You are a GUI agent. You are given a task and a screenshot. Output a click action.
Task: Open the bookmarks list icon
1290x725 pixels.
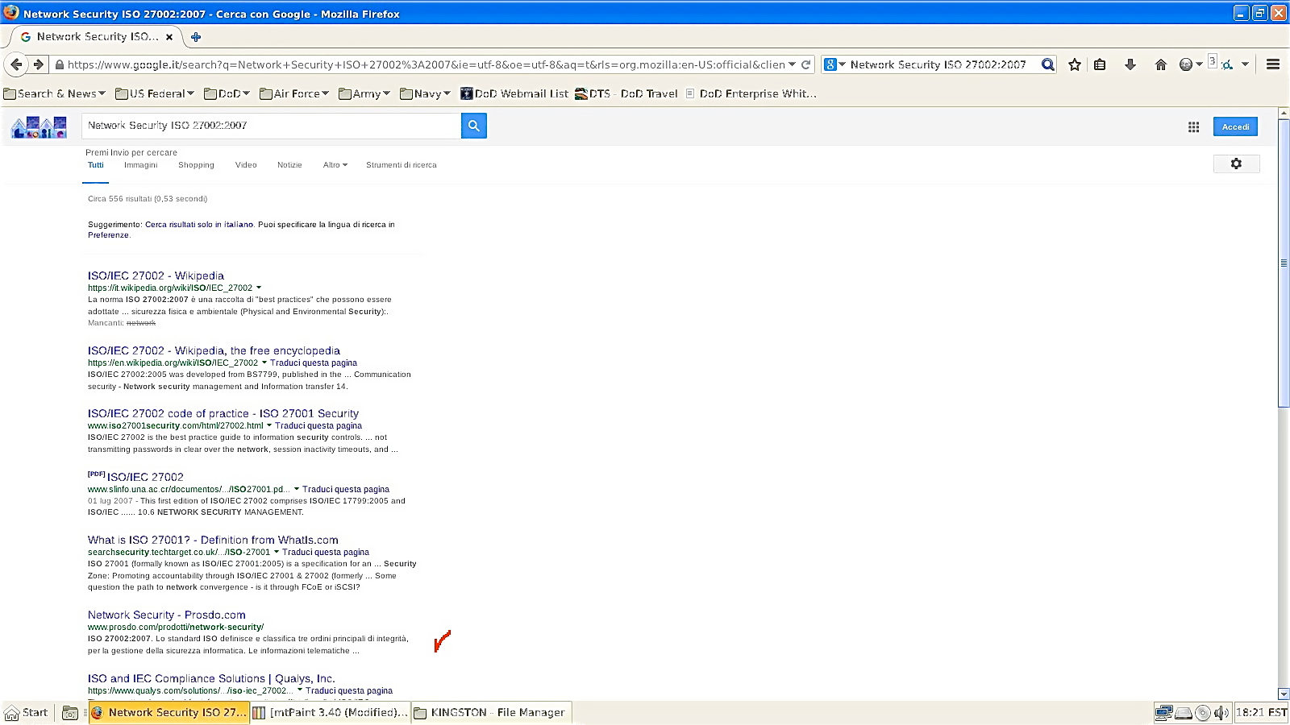coord(1100,64)
